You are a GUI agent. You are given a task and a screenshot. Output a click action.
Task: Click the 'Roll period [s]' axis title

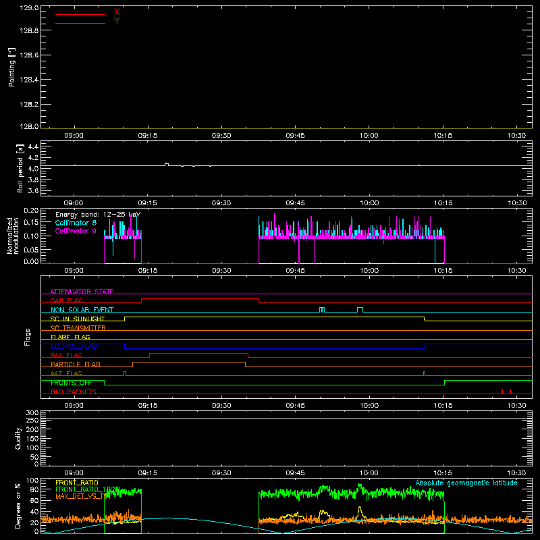[20, 168]
